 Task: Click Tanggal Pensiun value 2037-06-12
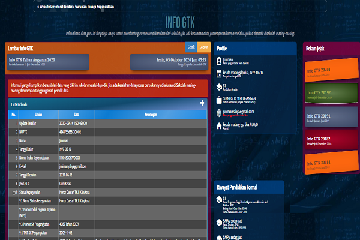click(x=65, y=175)
